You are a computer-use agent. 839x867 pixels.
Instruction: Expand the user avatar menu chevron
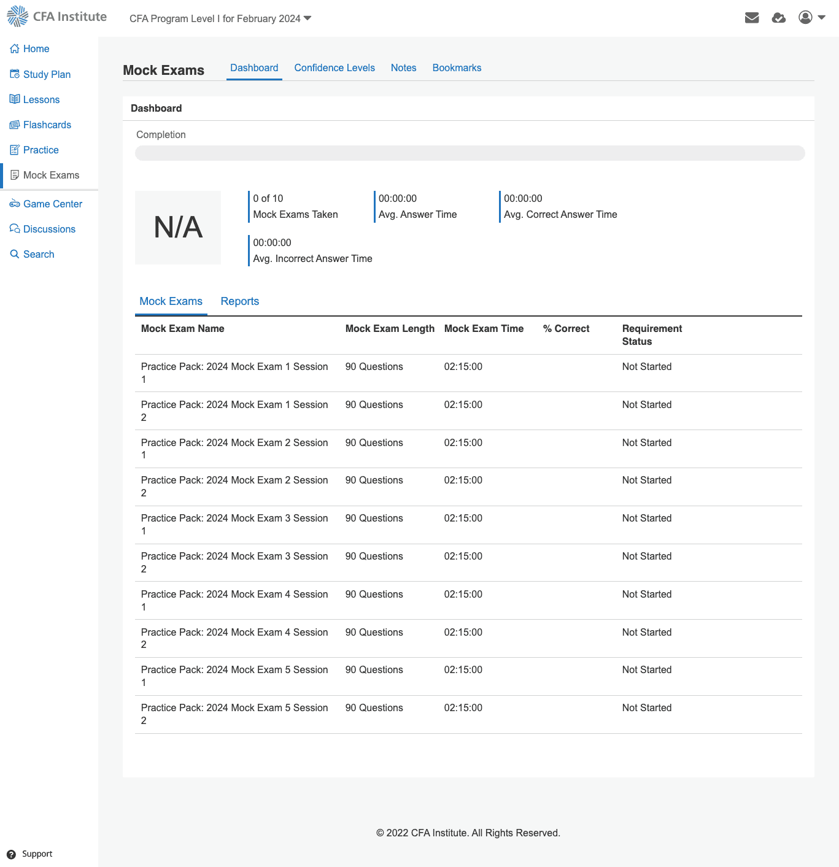point(821,18)
